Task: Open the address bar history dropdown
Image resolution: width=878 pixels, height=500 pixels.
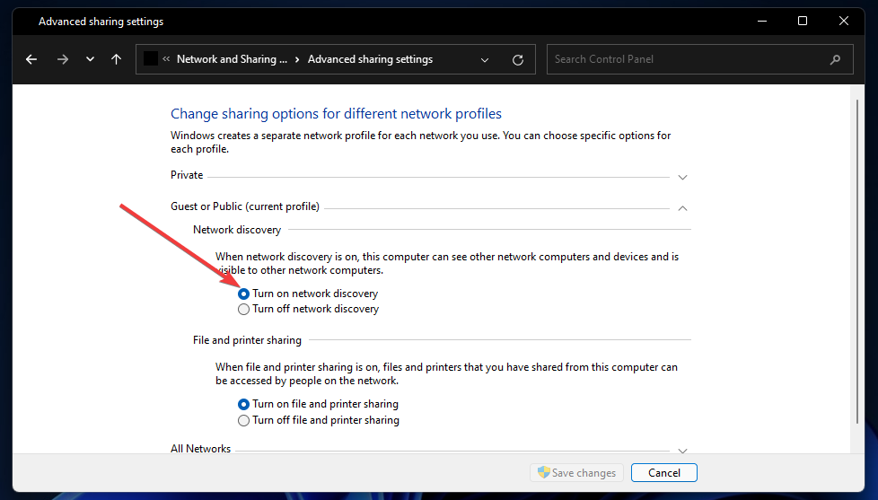Action: [486, 59]
